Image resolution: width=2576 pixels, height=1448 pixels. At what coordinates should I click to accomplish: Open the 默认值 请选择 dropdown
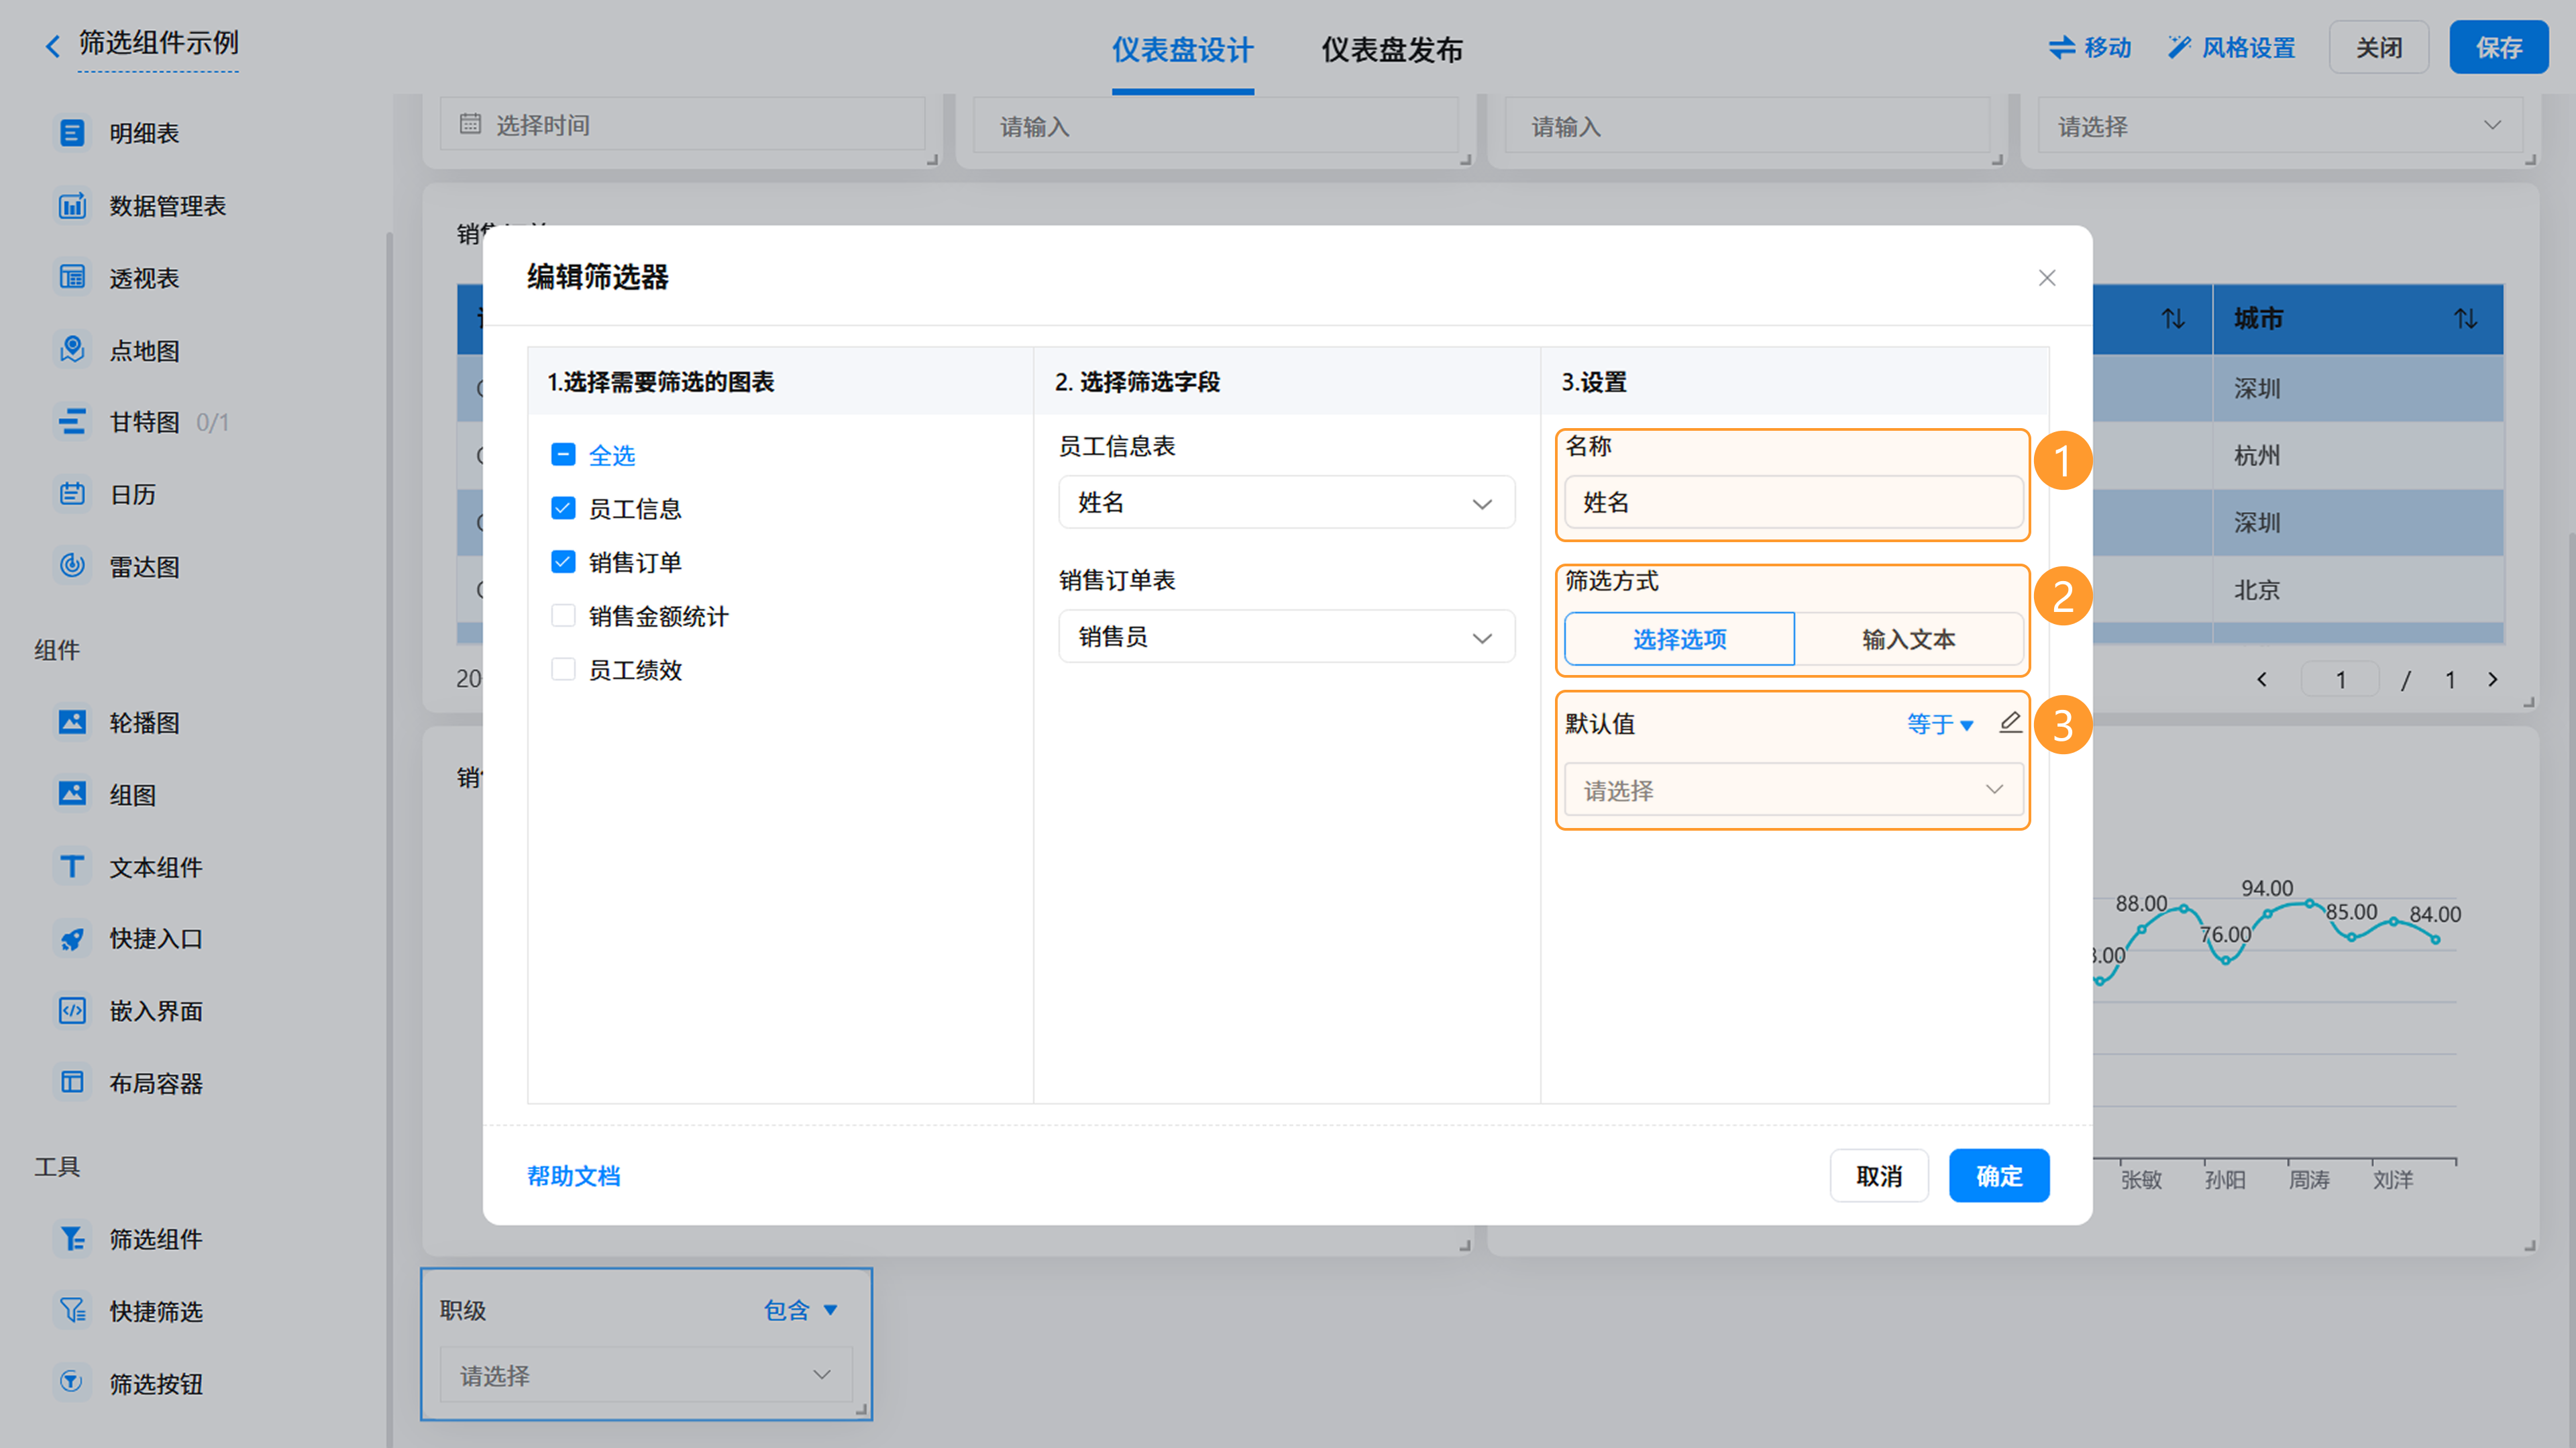(1793, 790)
